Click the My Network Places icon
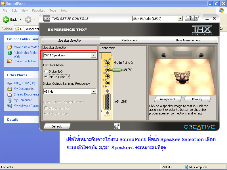227x170 pixels. [10, 106]
